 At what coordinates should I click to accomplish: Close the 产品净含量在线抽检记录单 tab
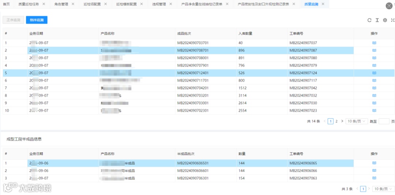(x=227, y=4)
